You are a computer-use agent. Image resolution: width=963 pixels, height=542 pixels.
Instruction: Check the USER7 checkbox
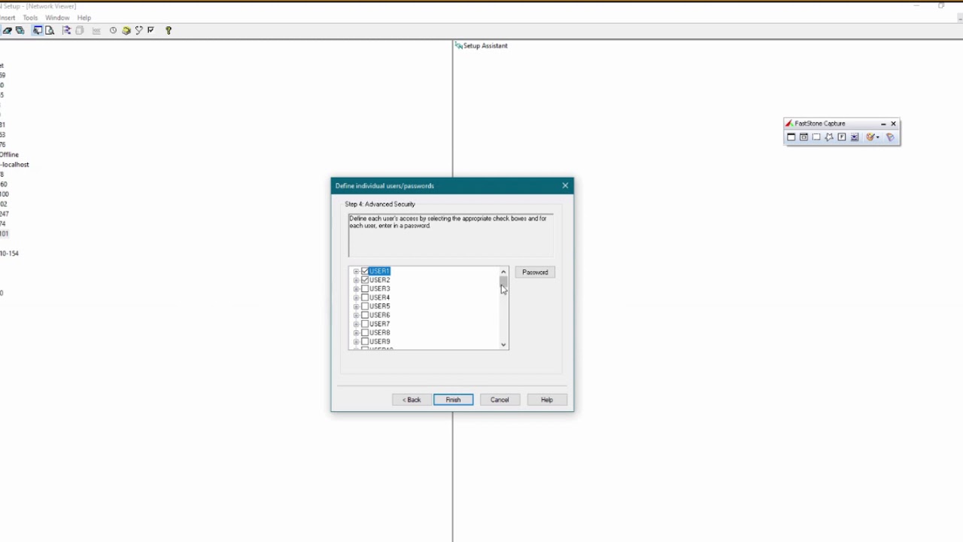[x=365, y=324]
